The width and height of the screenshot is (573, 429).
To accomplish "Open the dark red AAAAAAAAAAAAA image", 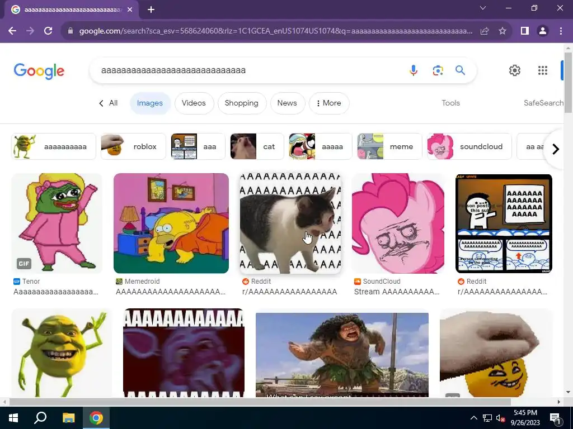I will pos(184,353).
